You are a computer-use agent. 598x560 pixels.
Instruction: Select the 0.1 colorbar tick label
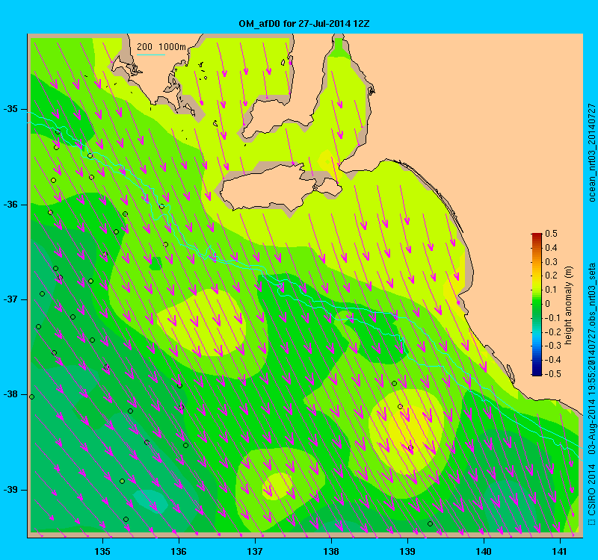551,290
